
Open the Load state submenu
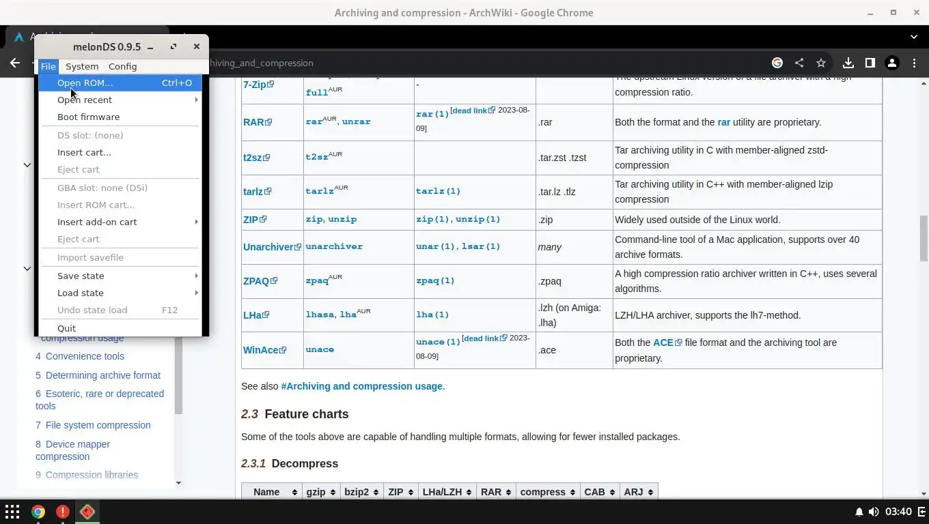pos(120,293)
